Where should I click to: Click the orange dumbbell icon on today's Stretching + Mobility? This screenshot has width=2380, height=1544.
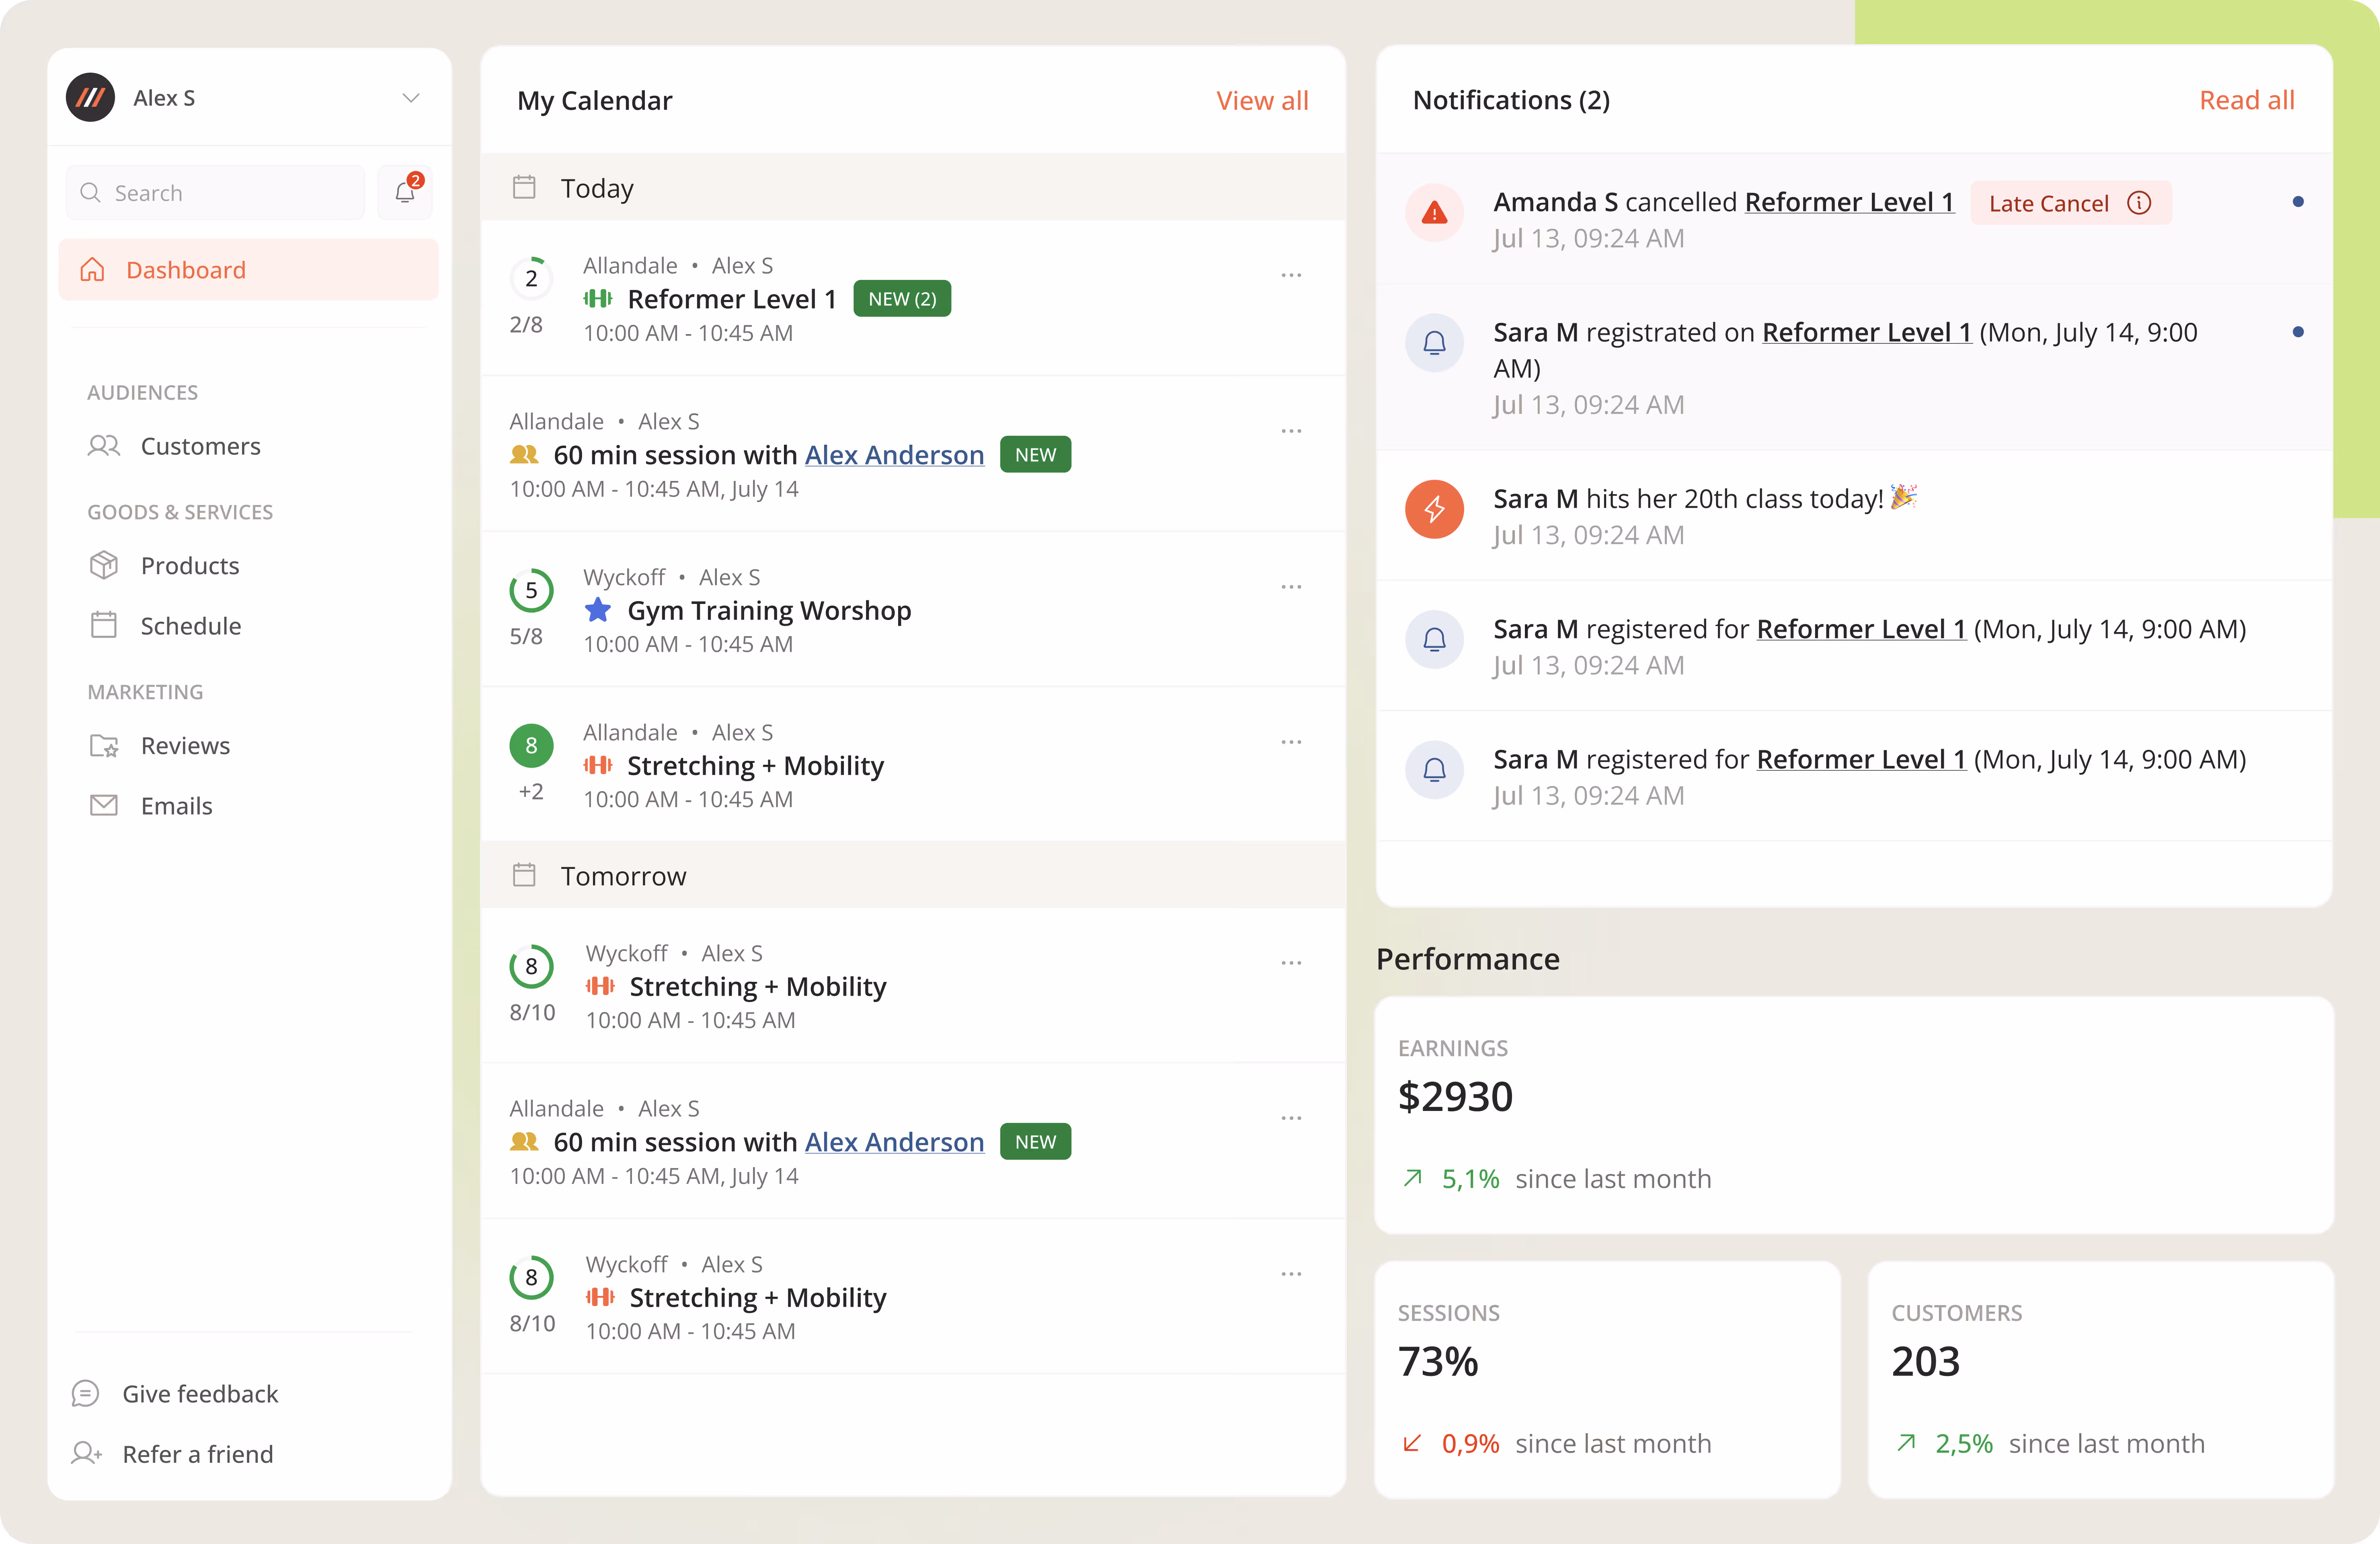click(x=598, y=765)
